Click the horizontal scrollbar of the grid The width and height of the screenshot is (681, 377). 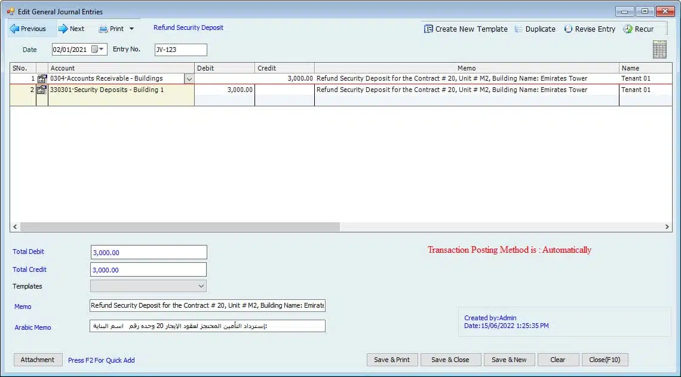click(x=179, y=227)
